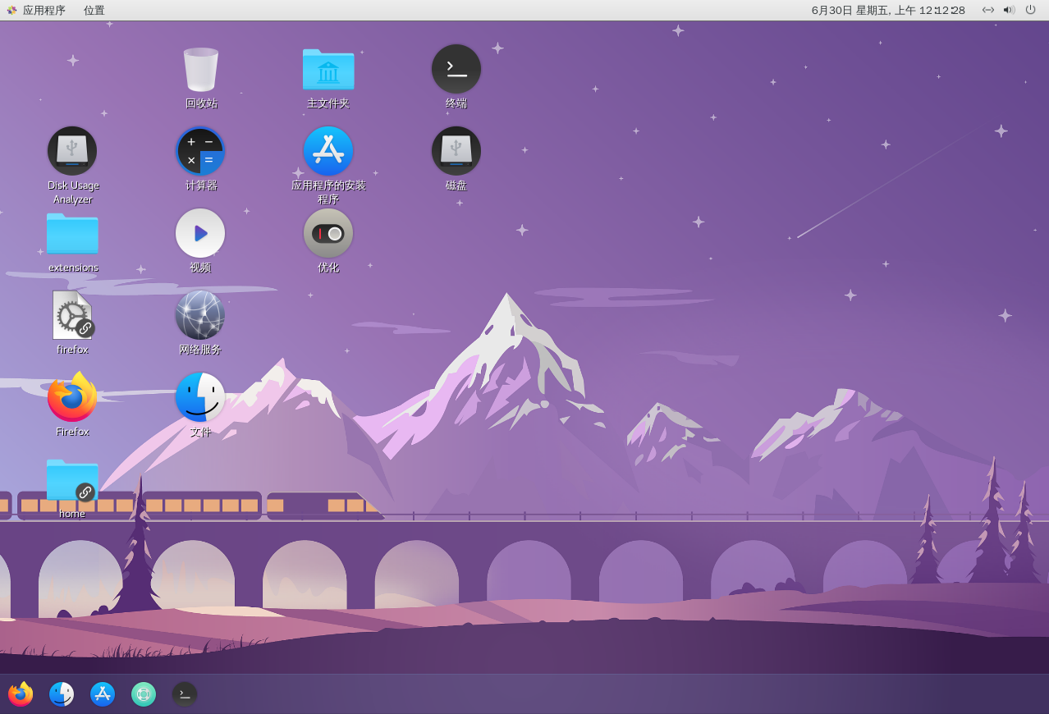
Task: Open 应用程序的安装程序 app store icon
Action: (328, 151)
